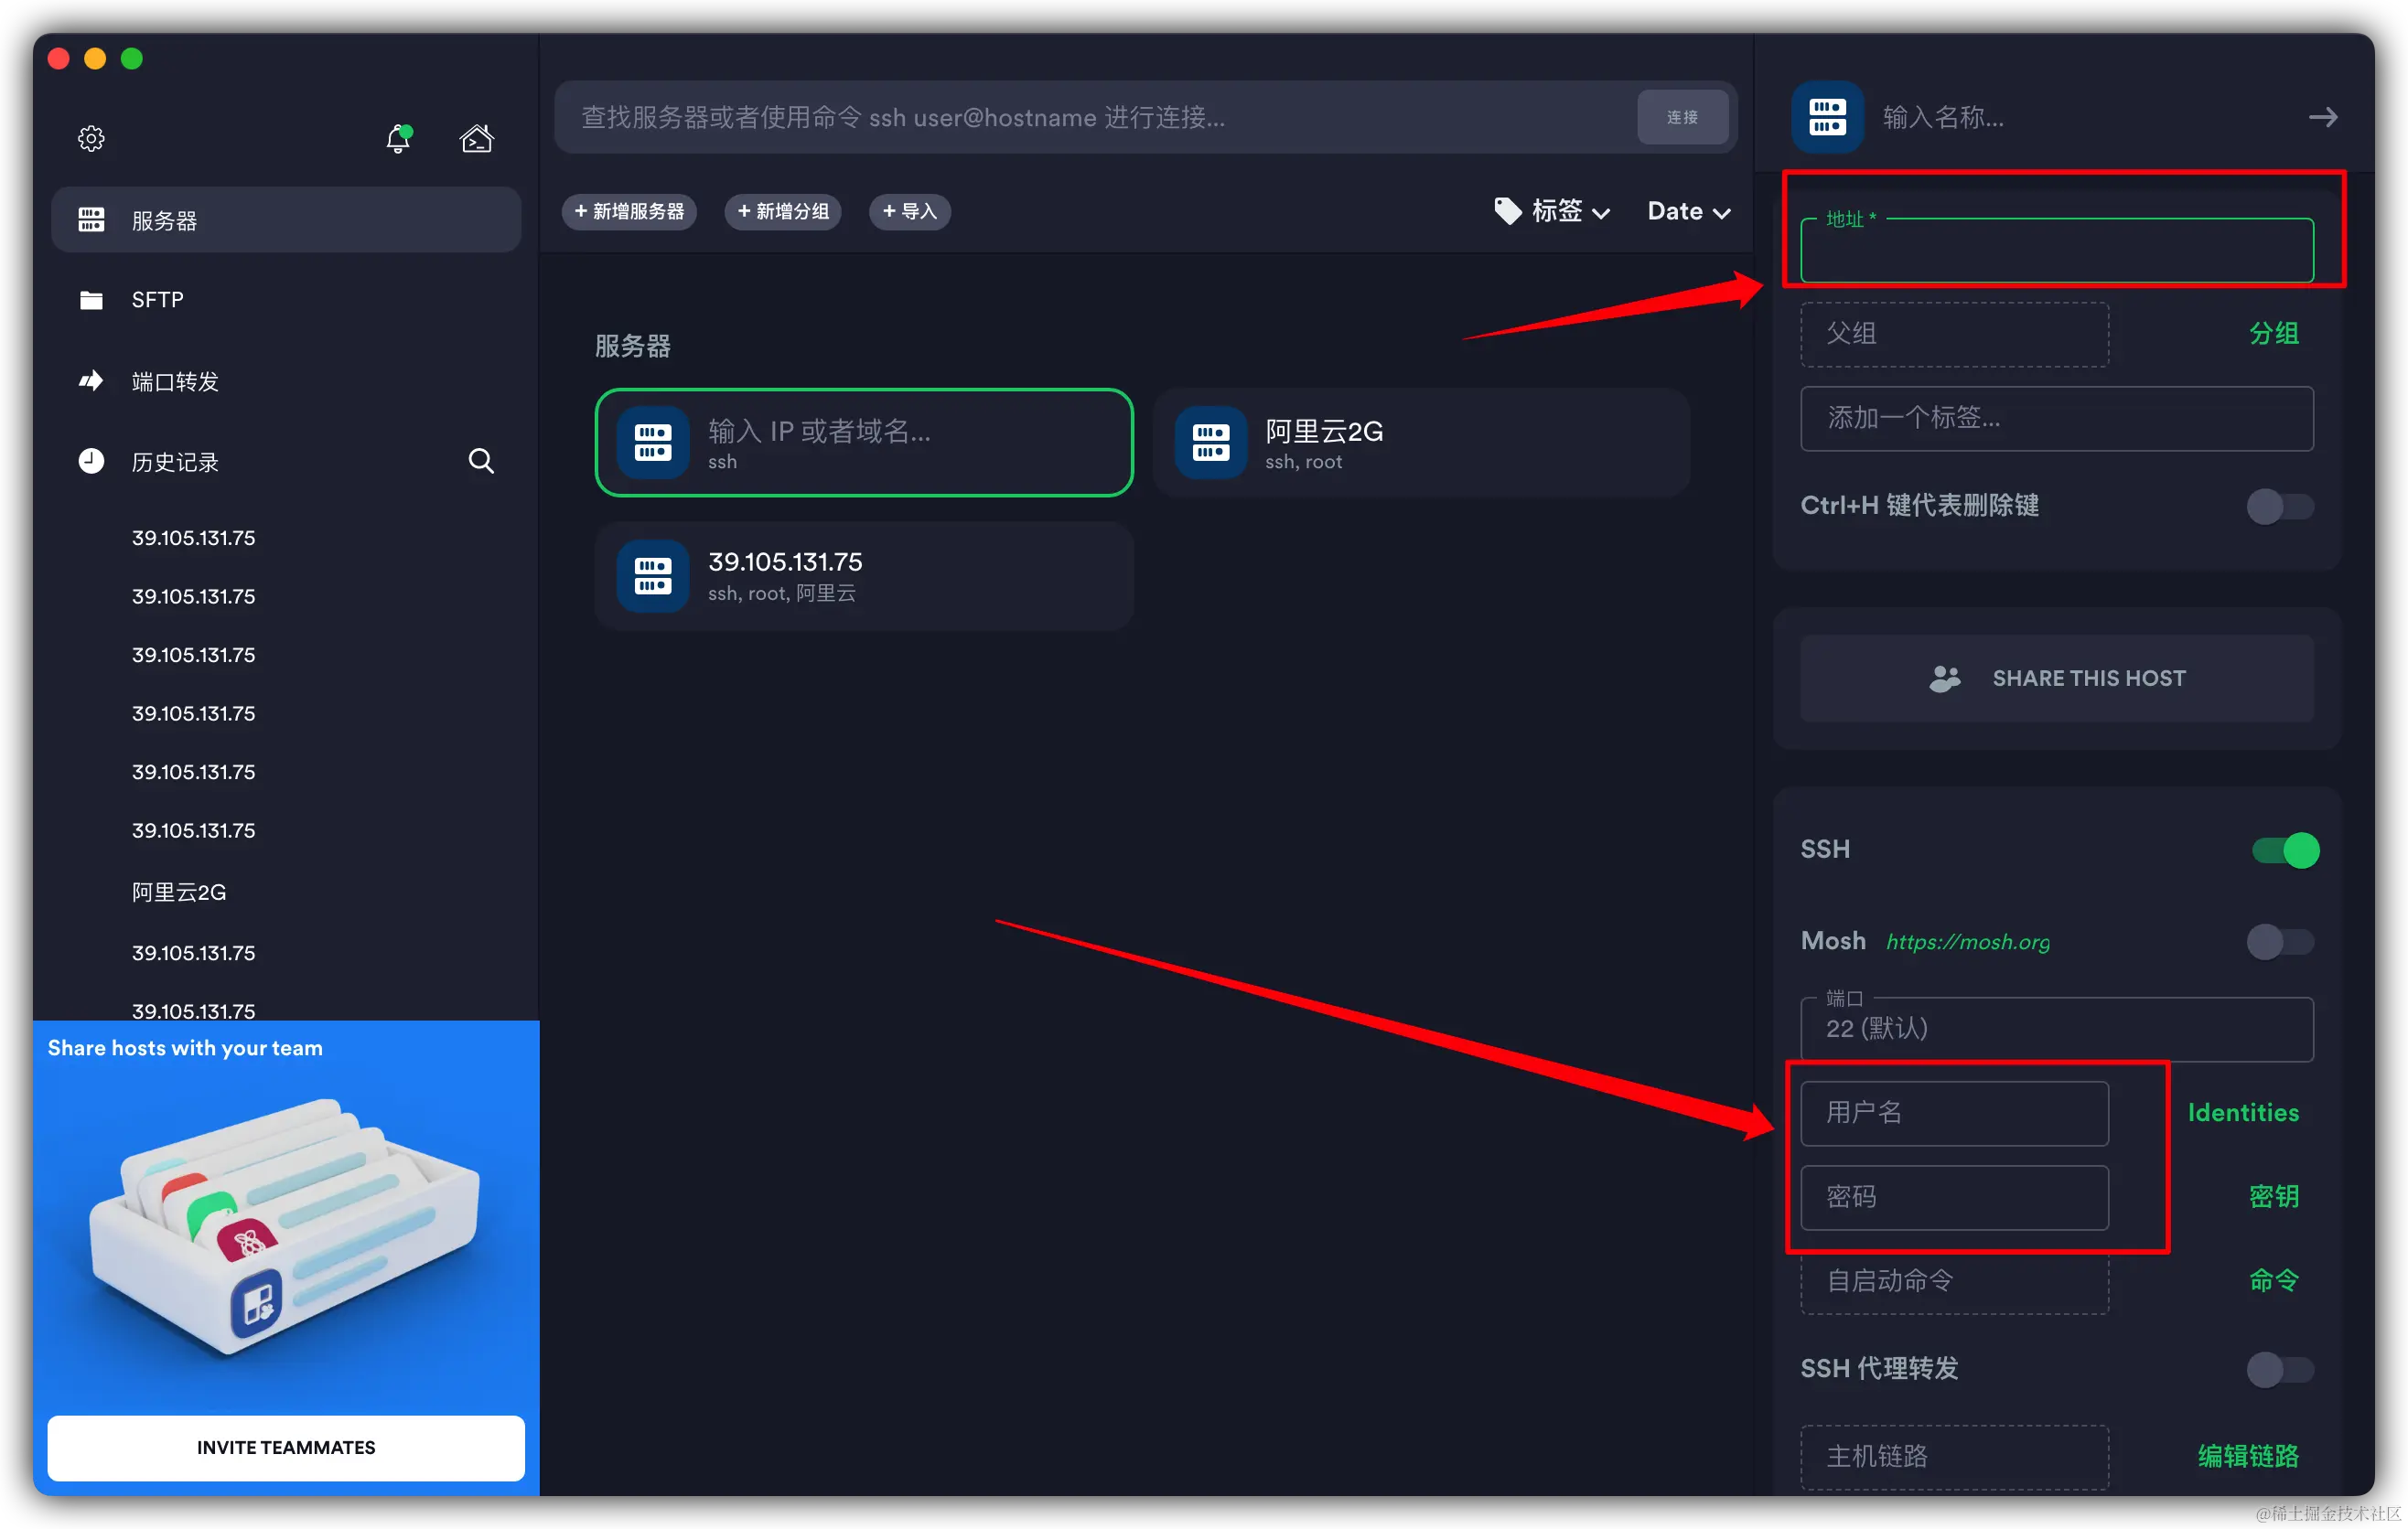Image resolution: width=2408 pixels, height=1529 pixels.
Task: Click the SHARE THIS HOST button
Action: (2056, 679)
